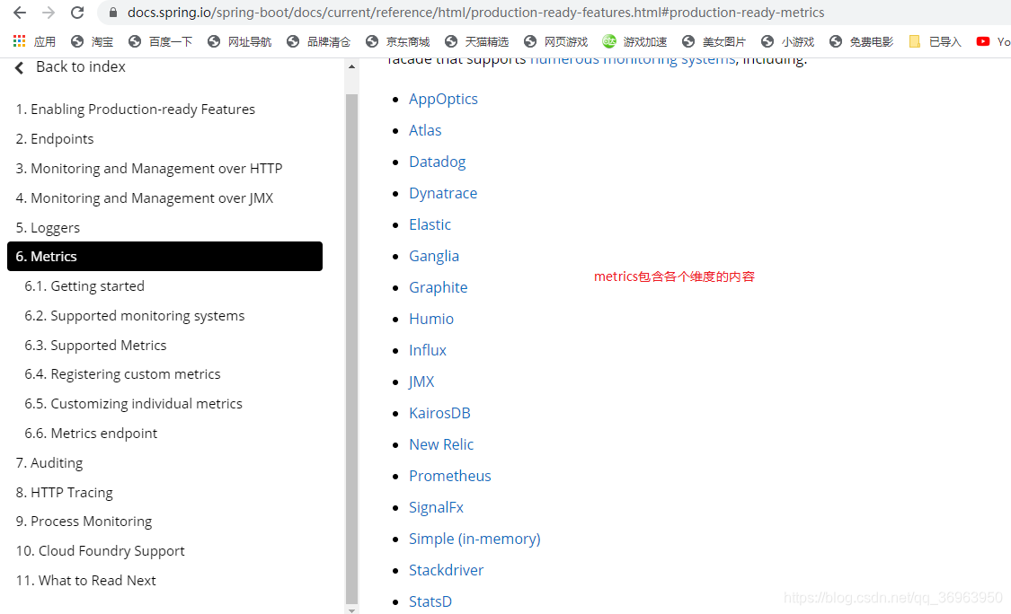Open the 6.3. Supported Metrics section

tap(95, 345)
